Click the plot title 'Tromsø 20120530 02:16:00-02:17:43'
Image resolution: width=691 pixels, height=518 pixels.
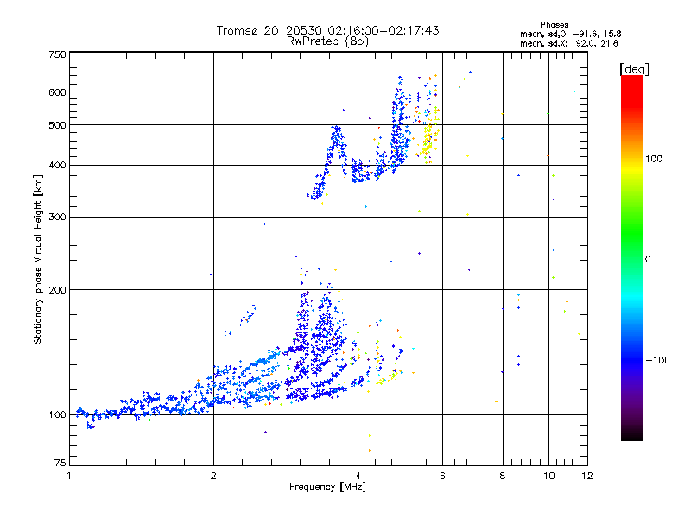coord(327,30)
